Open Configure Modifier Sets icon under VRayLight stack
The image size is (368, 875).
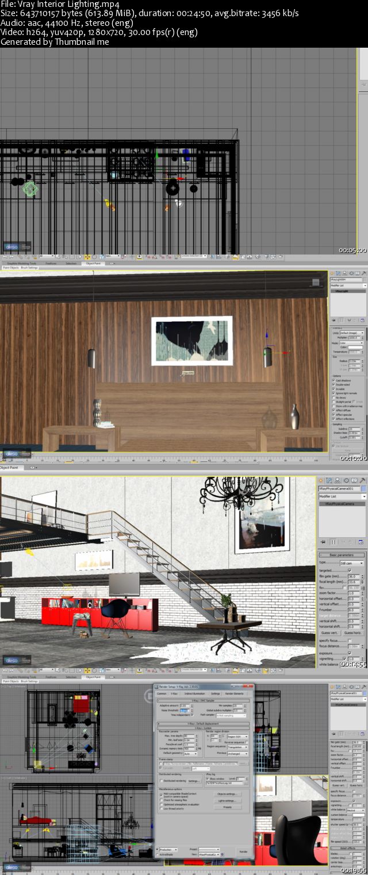click(362, 320)
